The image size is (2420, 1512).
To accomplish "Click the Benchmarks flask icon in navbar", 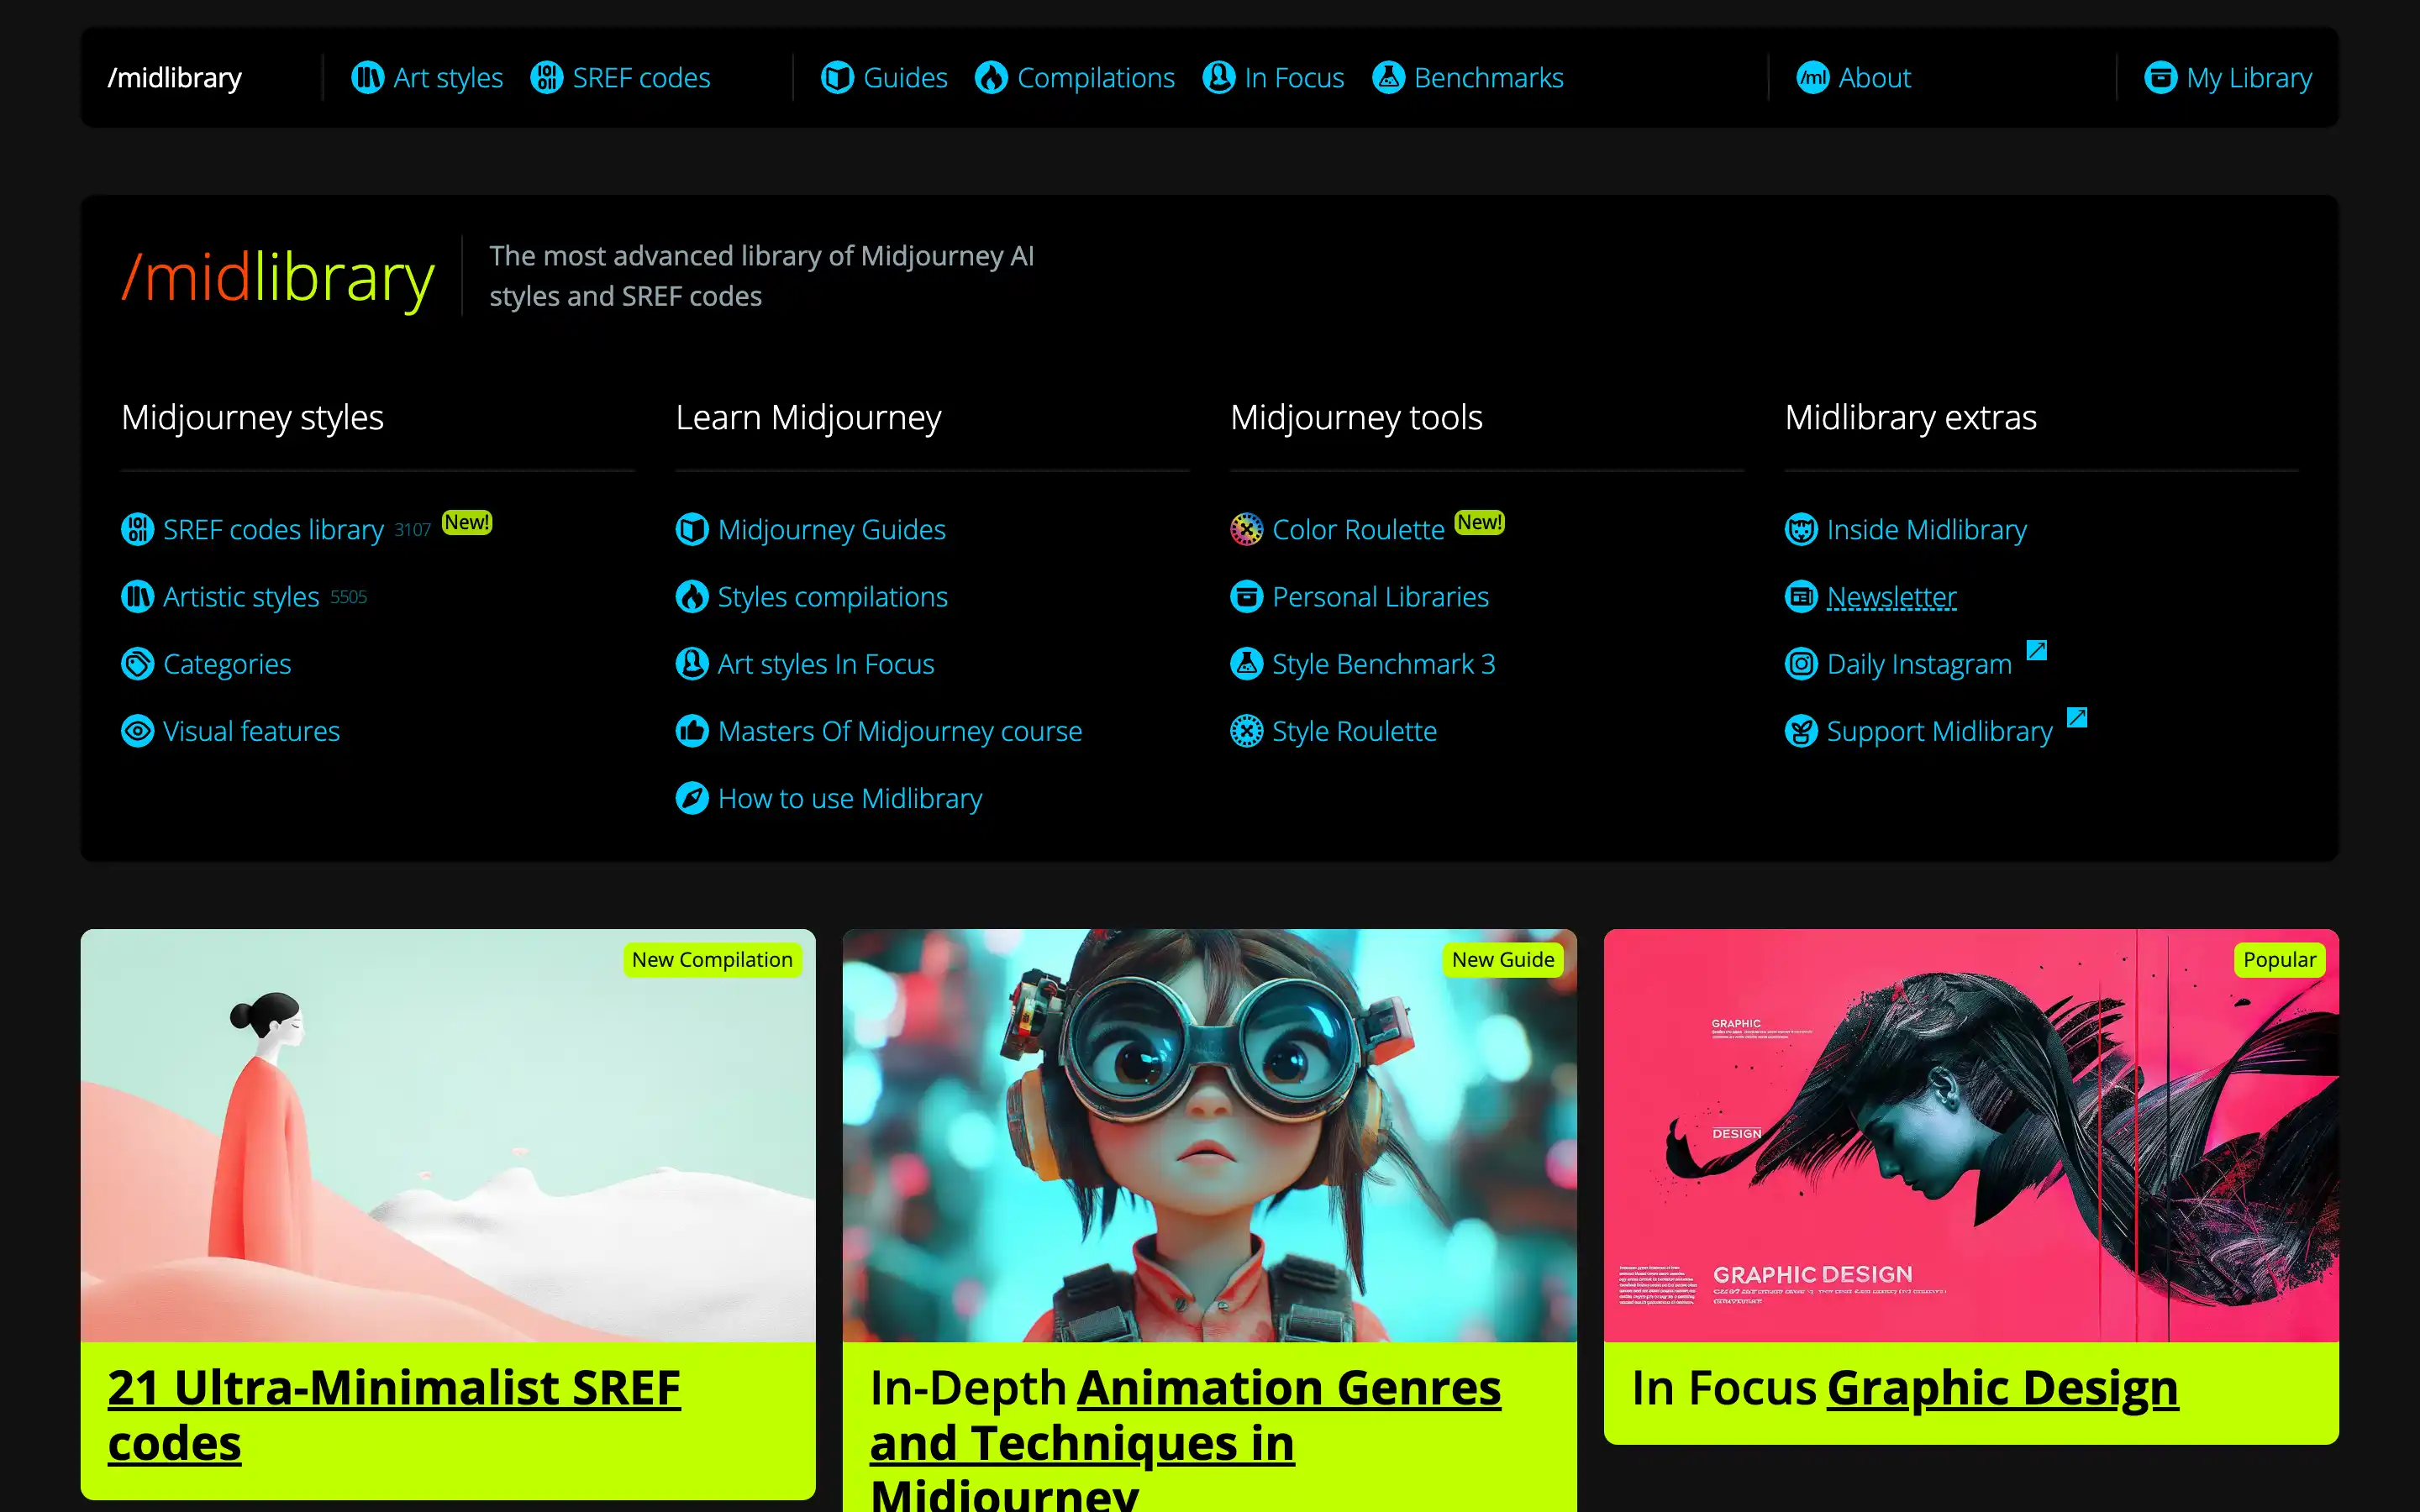I will [x=1388, y=77].
